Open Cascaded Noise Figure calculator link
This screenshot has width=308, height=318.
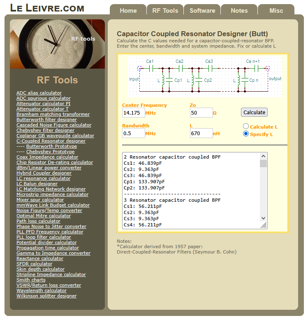54,125
